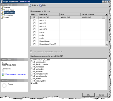113x101 pixels.
Task: Click the database list vertical scrollbar thumb
Action: 107,28
